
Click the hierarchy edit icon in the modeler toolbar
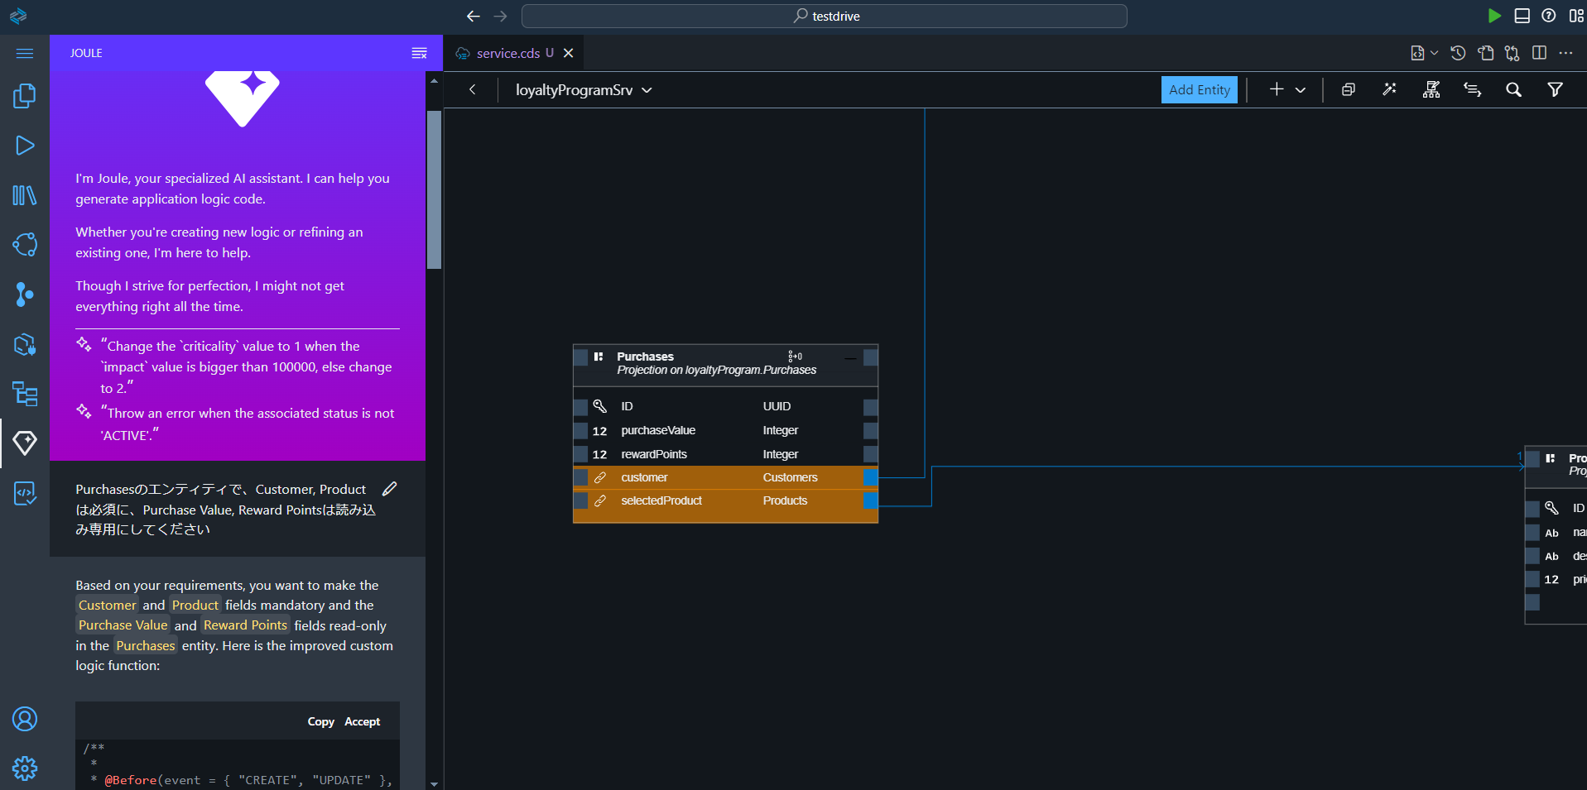(1431, 89)
